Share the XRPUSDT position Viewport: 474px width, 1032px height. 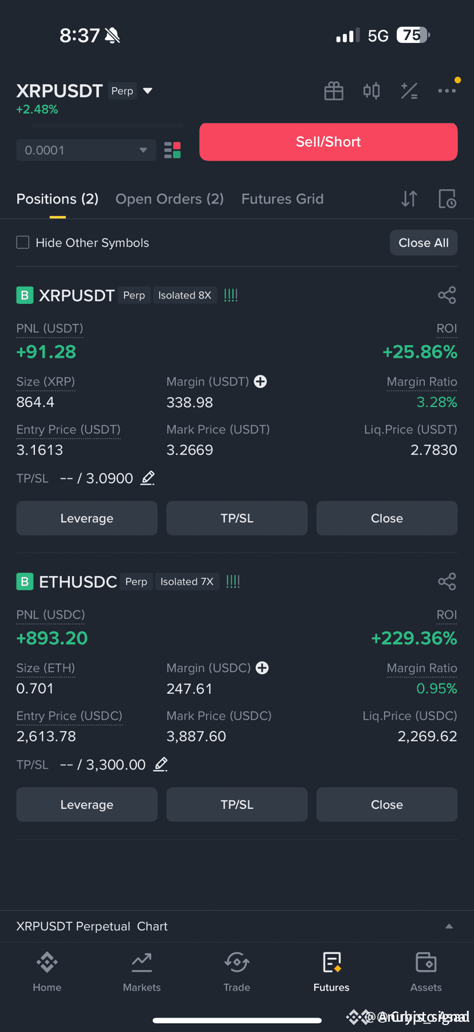tap(447, 295)
